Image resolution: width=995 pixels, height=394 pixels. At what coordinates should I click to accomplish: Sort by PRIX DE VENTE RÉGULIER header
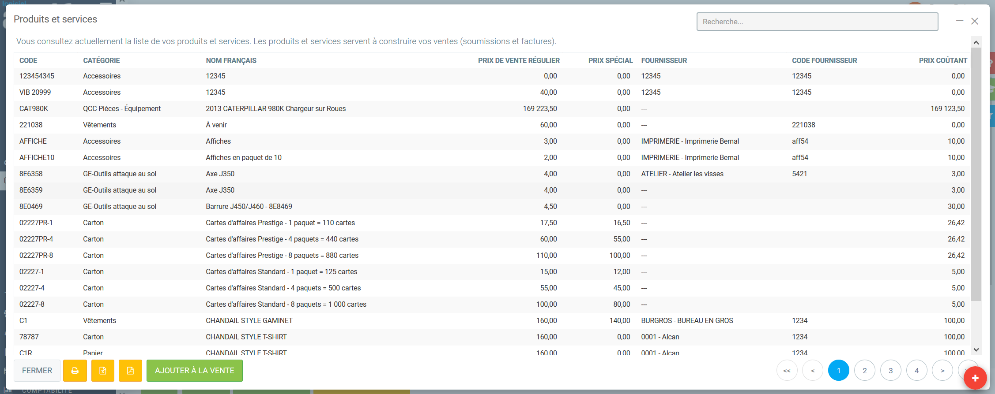point(518,60)
